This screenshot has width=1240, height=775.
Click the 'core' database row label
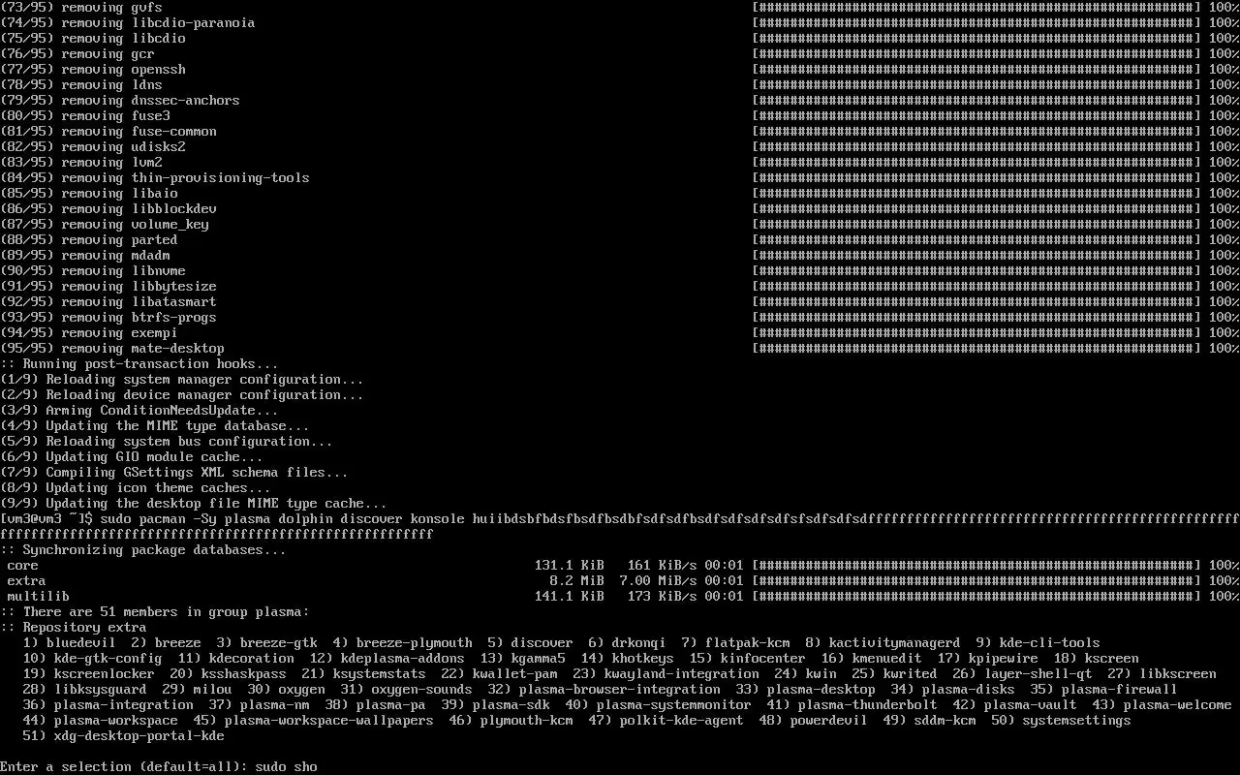(23, 565)
